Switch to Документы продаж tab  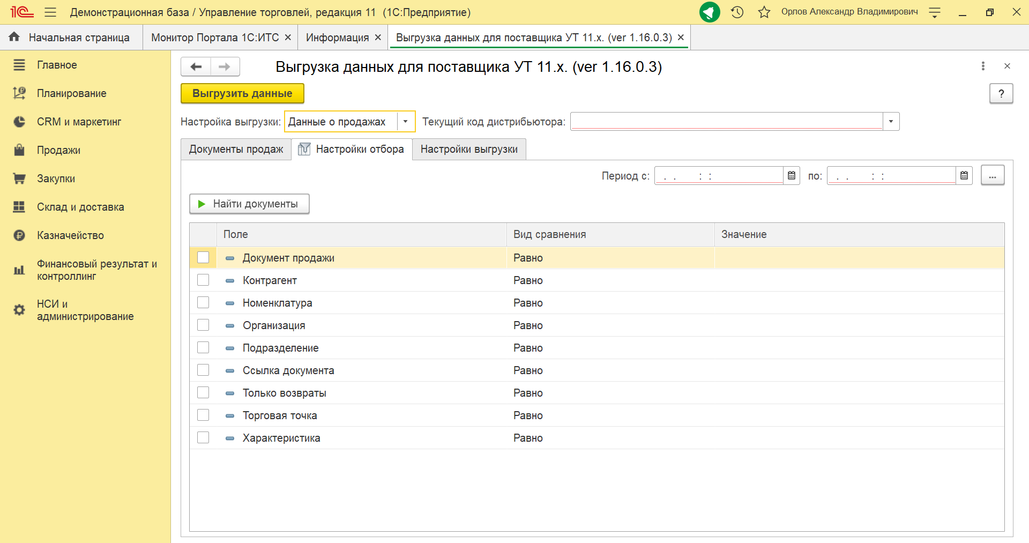[x=236, y=149]
